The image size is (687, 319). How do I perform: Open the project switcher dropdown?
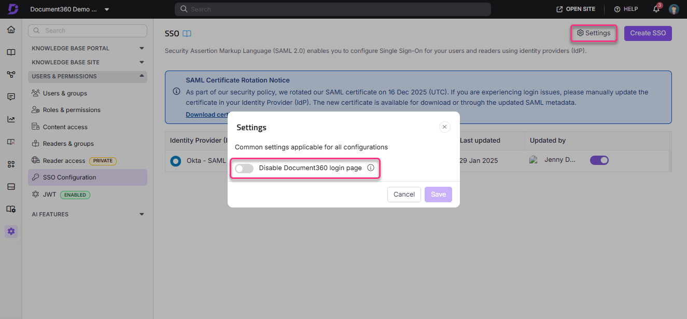pyautogui.click(x=107, y=9)
